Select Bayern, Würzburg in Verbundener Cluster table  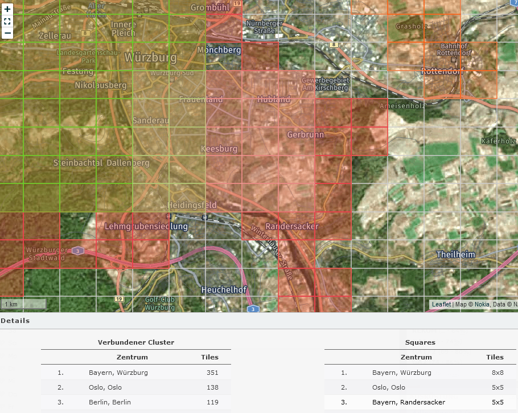click(118, 373)
